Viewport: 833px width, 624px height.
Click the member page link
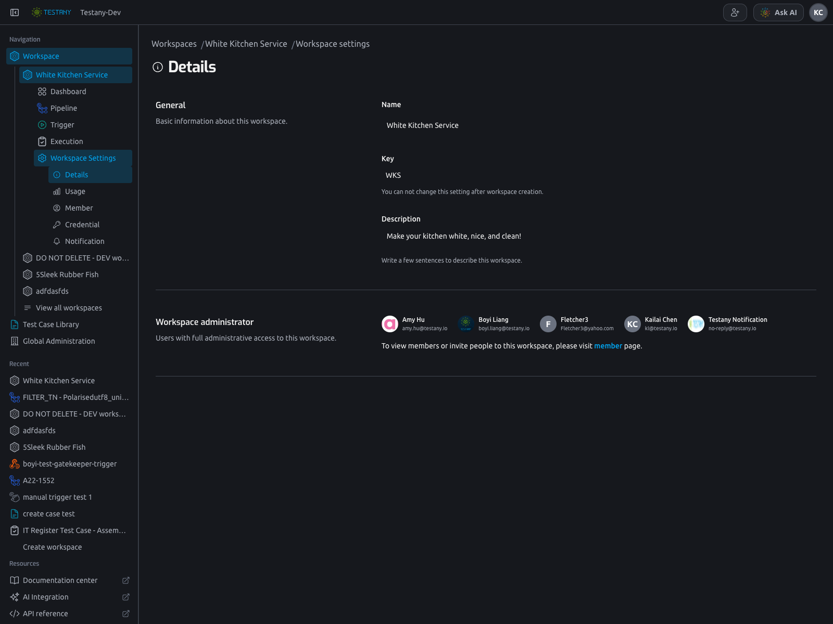click(x=608, y=346)
